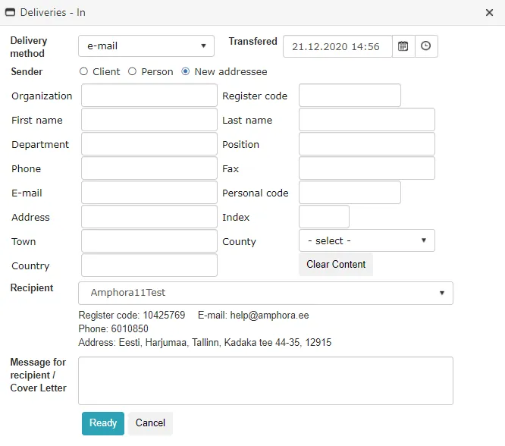Click the Index input field

pyautogui.click(x=324, y=217)
